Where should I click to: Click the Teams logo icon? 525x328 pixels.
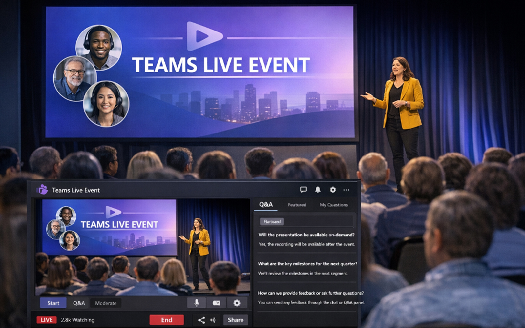click(43, 190)
